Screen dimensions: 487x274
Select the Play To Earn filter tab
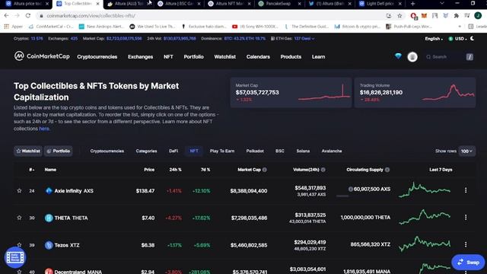222,151
